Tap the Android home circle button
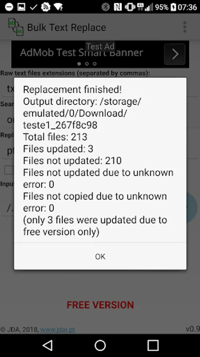Screen dimensions: 200x357 tap(100, 345)
